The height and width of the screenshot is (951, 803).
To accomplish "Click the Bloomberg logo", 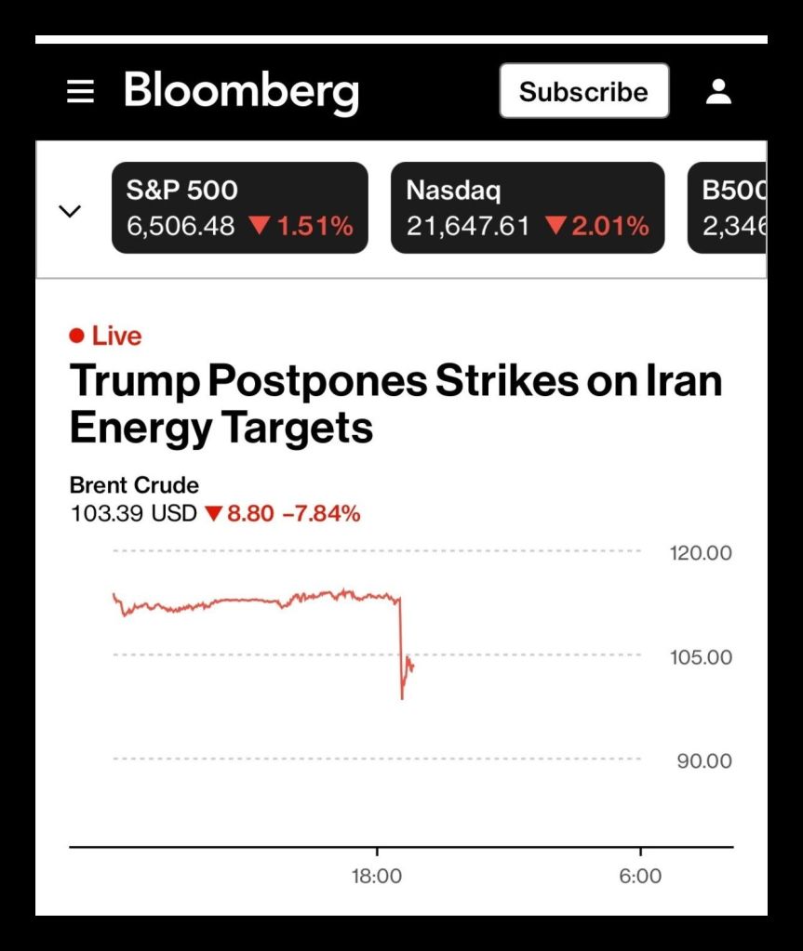I will 241,92.
